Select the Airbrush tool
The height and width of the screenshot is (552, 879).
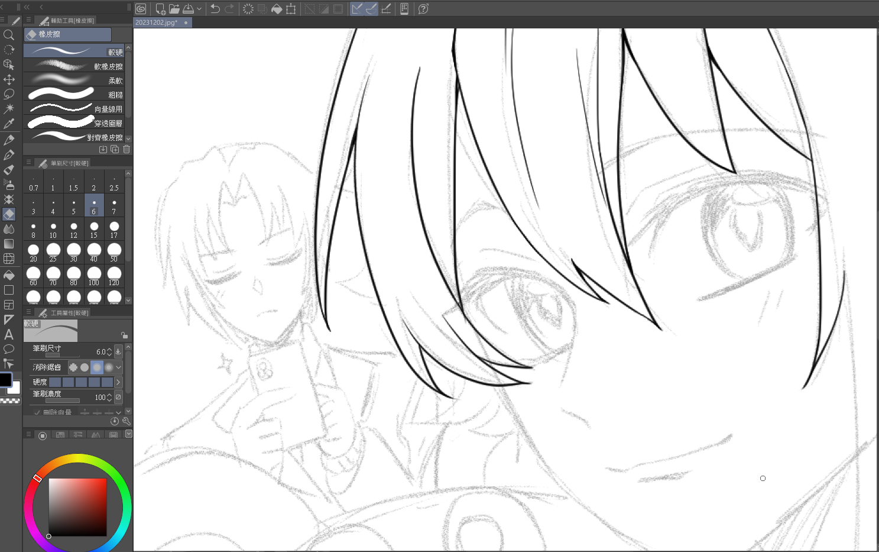click(x=9, y=185)
